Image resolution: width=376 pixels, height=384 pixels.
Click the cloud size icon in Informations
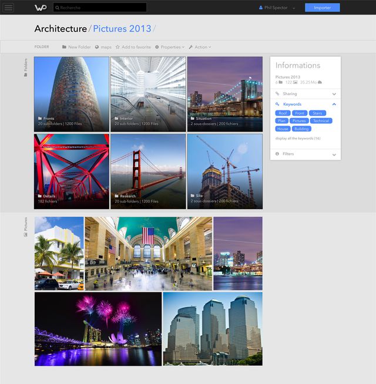click(320, 82)
